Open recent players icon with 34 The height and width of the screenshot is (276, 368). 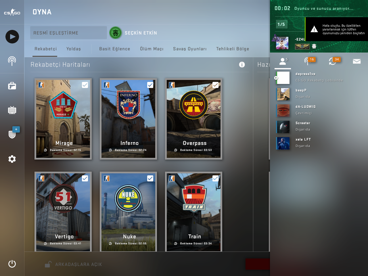point(333,61)
